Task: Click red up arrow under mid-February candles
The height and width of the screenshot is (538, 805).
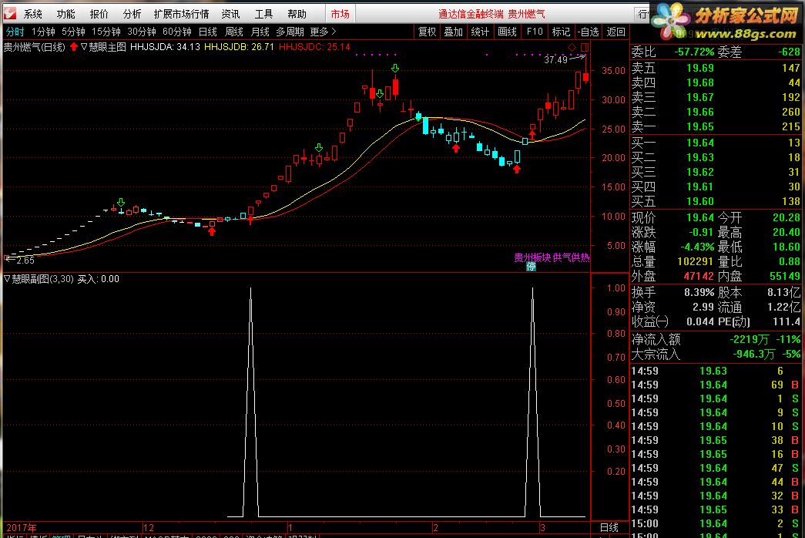Action: point(456,149)
